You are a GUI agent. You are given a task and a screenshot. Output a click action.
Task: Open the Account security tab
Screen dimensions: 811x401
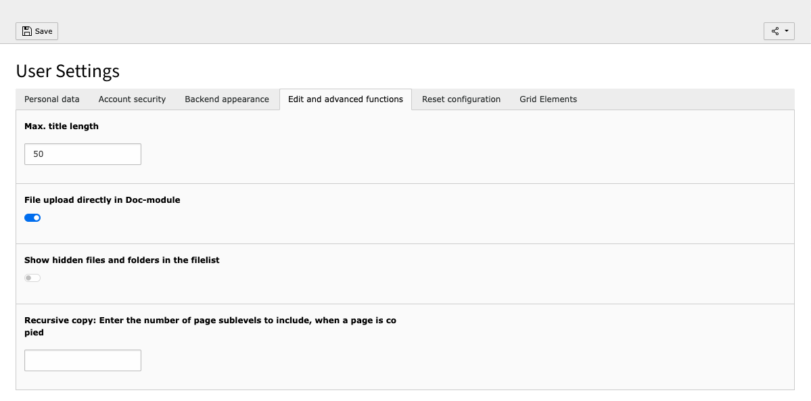[x=131, y=99]
